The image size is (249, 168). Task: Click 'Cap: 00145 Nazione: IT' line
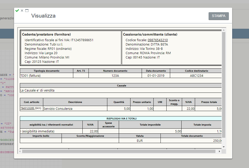(143, 57)
